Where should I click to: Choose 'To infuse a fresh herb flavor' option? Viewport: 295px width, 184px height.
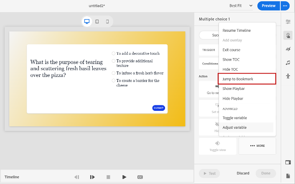[x=114, y=73]
